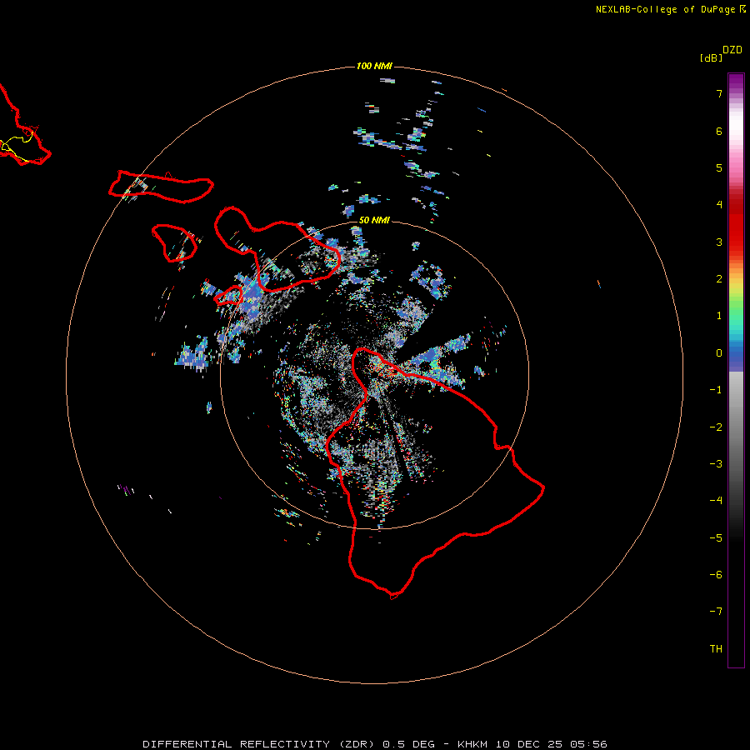Click the 0 value on color scale
This screenshot has width=750, height=750.
[x=719, y=353]
